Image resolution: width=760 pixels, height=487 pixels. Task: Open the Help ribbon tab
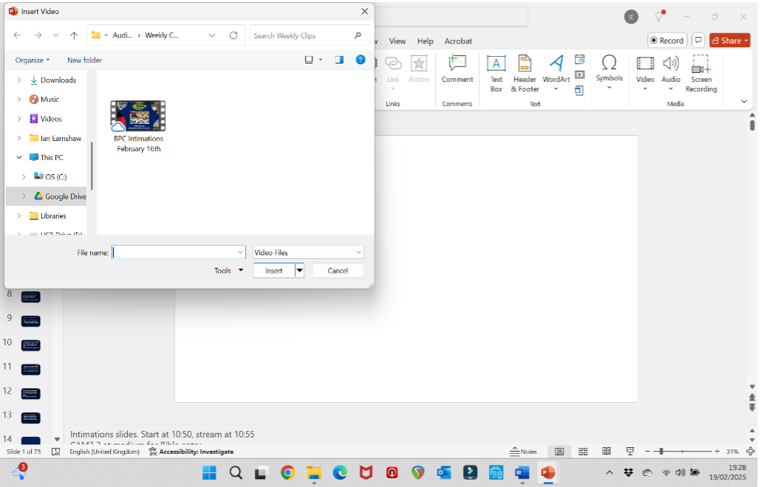coord(425,41)
